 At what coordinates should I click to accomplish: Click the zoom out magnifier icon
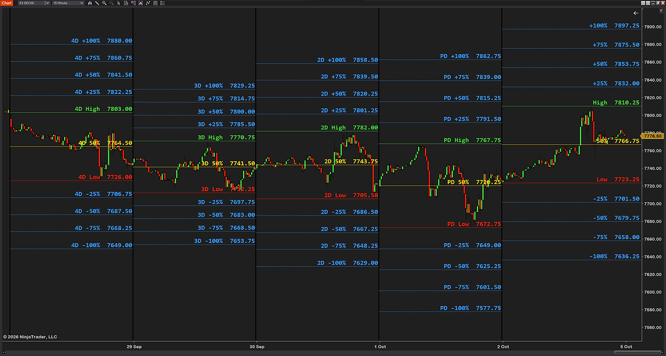tap(112, 3)
